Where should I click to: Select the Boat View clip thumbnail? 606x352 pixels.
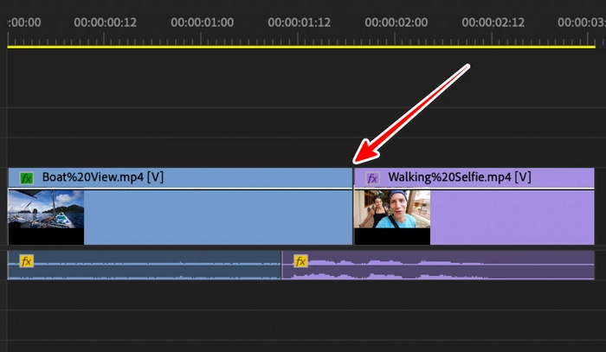click(46, 216)
